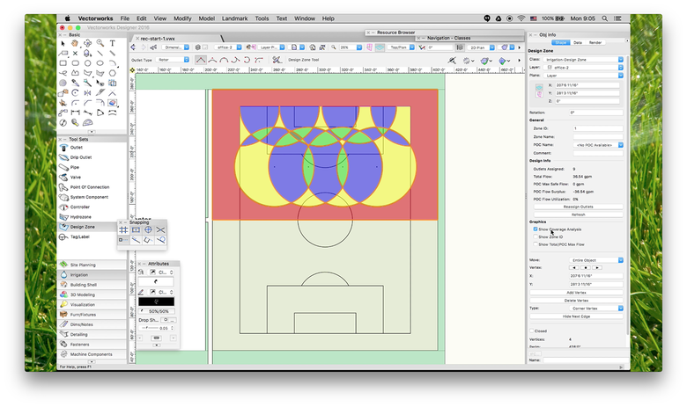Image resolution: width=687 pixels, height=407 pixels.
Task: Click the black fill color swatch in Attributes
Action: tap(157, 301)
